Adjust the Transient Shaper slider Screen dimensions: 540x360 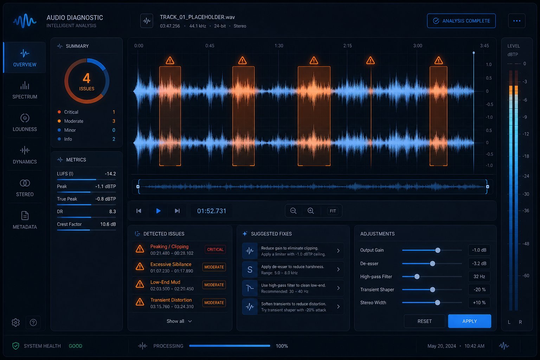click(432, 290)
